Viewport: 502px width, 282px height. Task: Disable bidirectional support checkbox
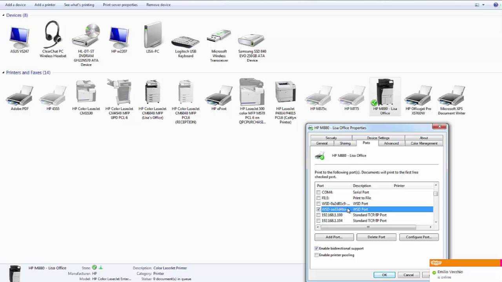coord(316,248)
